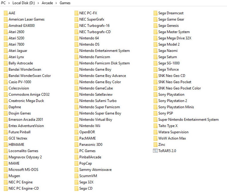Screen dimensions: 227x195
Task: Click the folder icon beside PacMAME
Action: 76,138
